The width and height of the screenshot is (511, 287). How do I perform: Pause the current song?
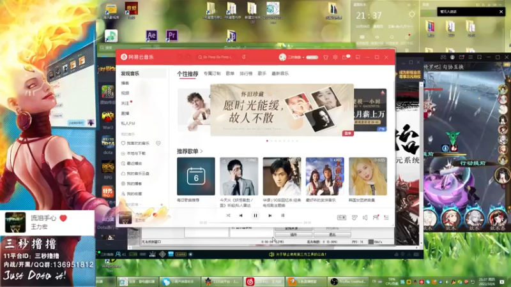pyautogui.click(x=256, y=216)
